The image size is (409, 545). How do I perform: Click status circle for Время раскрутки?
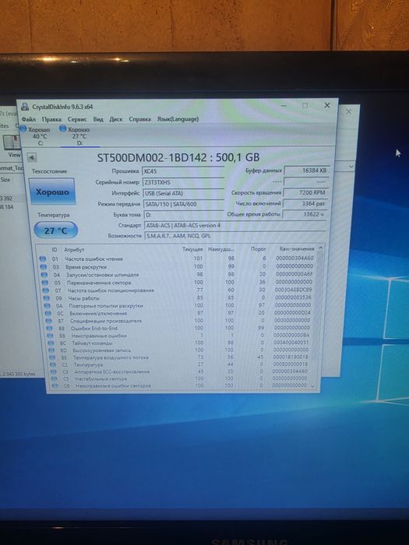(x=44, y=266)
